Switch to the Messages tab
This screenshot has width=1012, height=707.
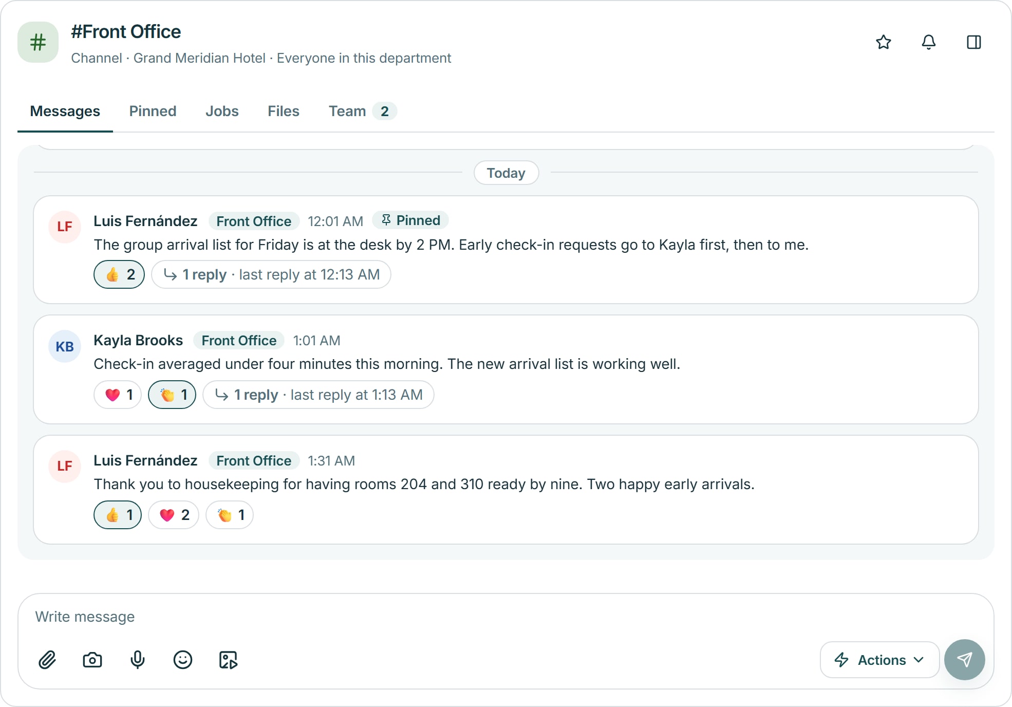click(x=65, y=111)
